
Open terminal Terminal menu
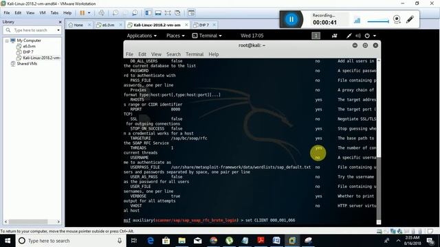(x=195, y=54)
